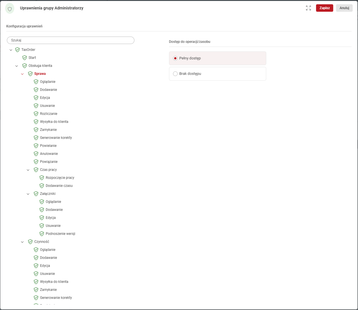
Task: Collapse the Czynność branch
Action: 22,242
